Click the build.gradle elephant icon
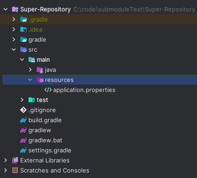This screenshot has height=178, width=197. pos(23,120)
